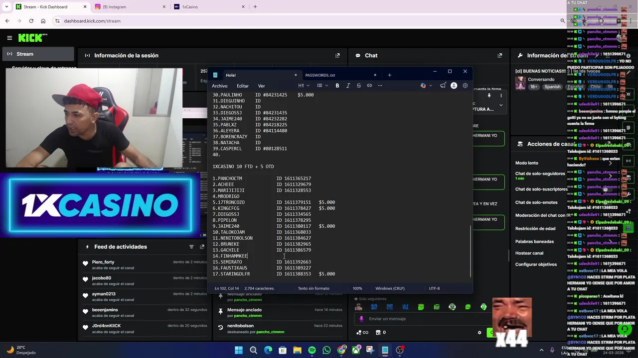This screenshot has height=358, width=638.
Task: Open Restricción de edad setting
Action: coord(535,229)
